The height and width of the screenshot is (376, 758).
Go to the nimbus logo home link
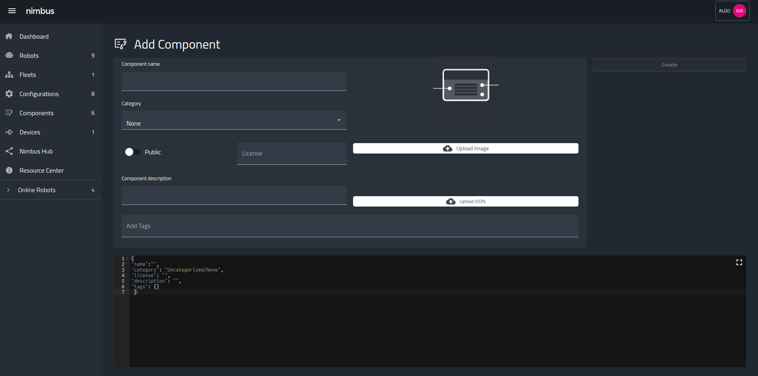coord(40,11)
